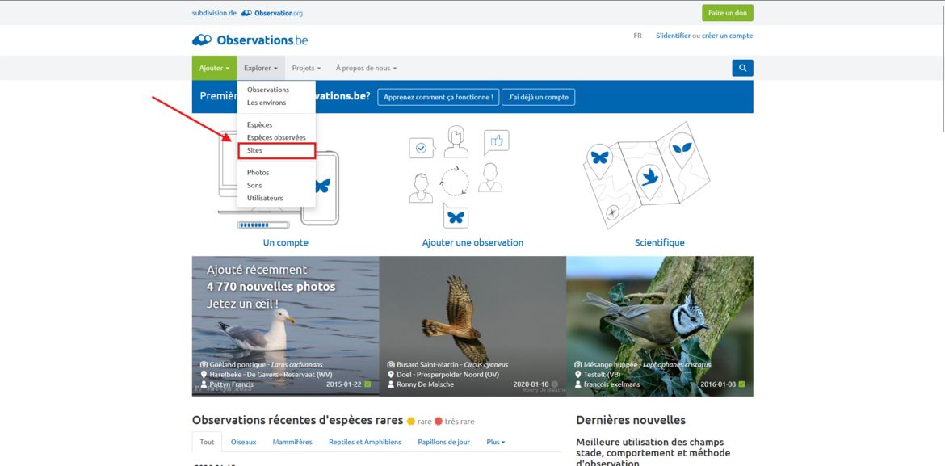Open the Ajouter dropdown menu

tap(214, 69)
